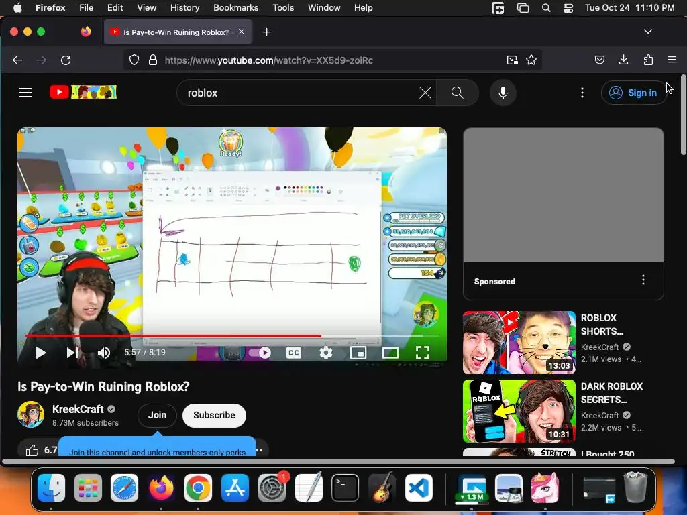This screenshot has height=515, width=687.
Task: Open YouTube settings three-dot menu
Action: point(582,93)
